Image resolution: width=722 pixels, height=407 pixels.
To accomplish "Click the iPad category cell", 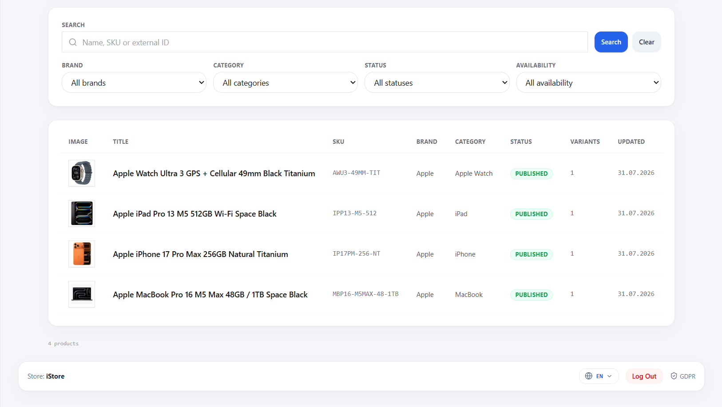I will click(x=461, y=214).
